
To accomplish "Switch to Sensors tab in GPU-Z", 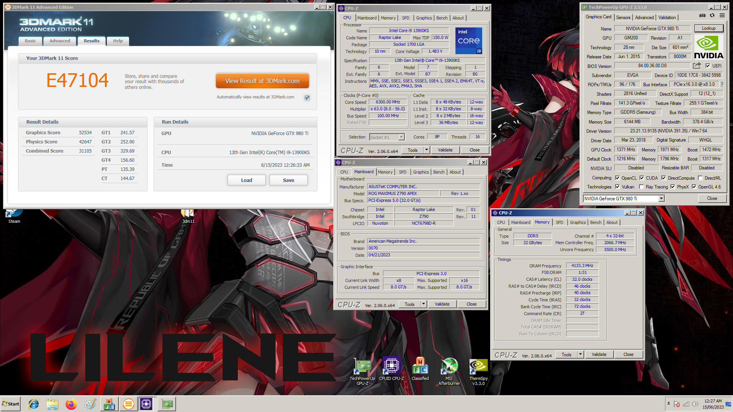I will pos(623,18).
